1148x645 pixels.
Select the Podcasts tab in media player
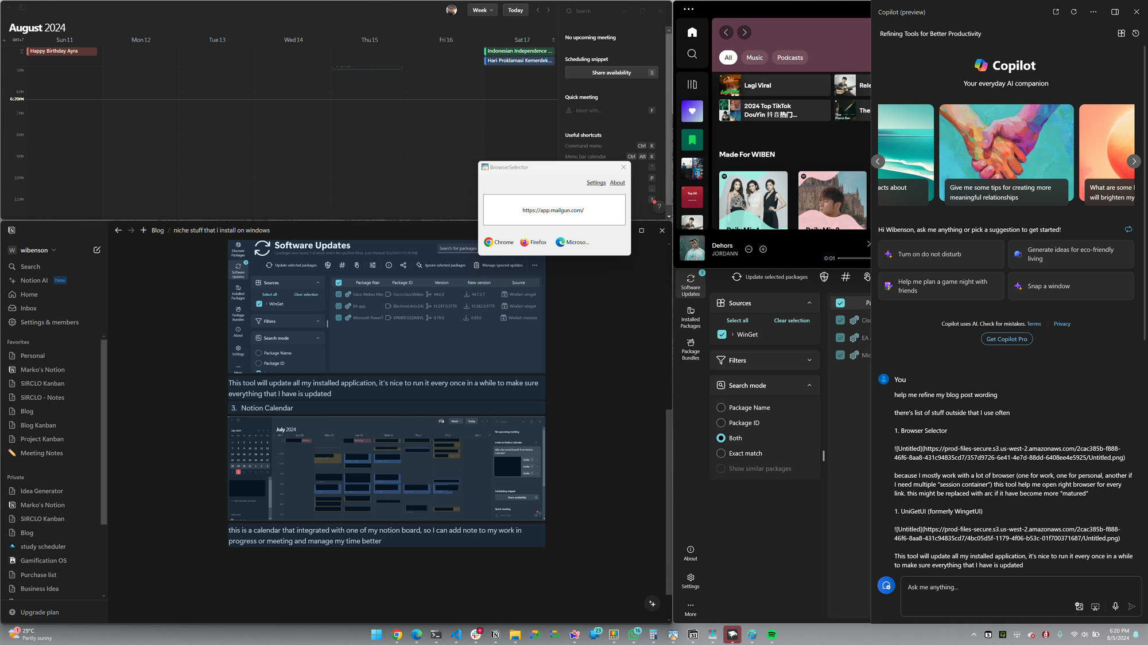(x=790, y=57)
